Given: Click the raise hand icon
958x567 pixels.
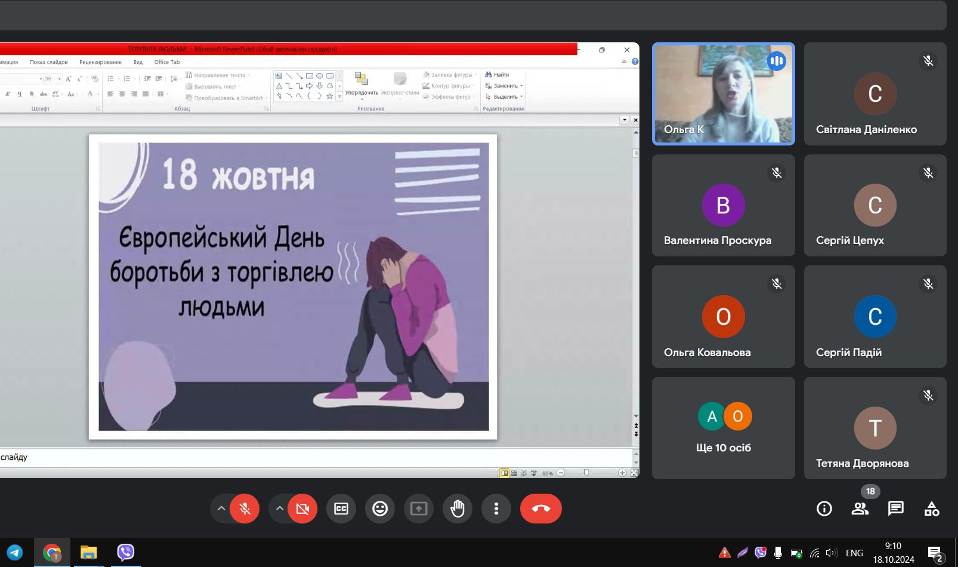Looking at the screenshot, I should tap(458, 509).
